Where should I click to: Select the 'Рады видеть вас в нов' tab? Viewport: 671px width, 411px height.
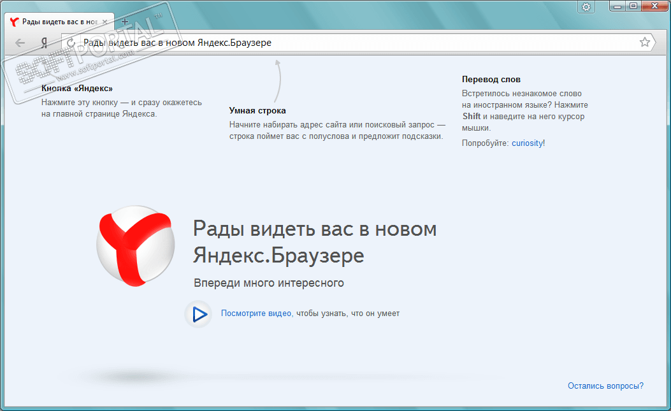click(x=59, y=22)
